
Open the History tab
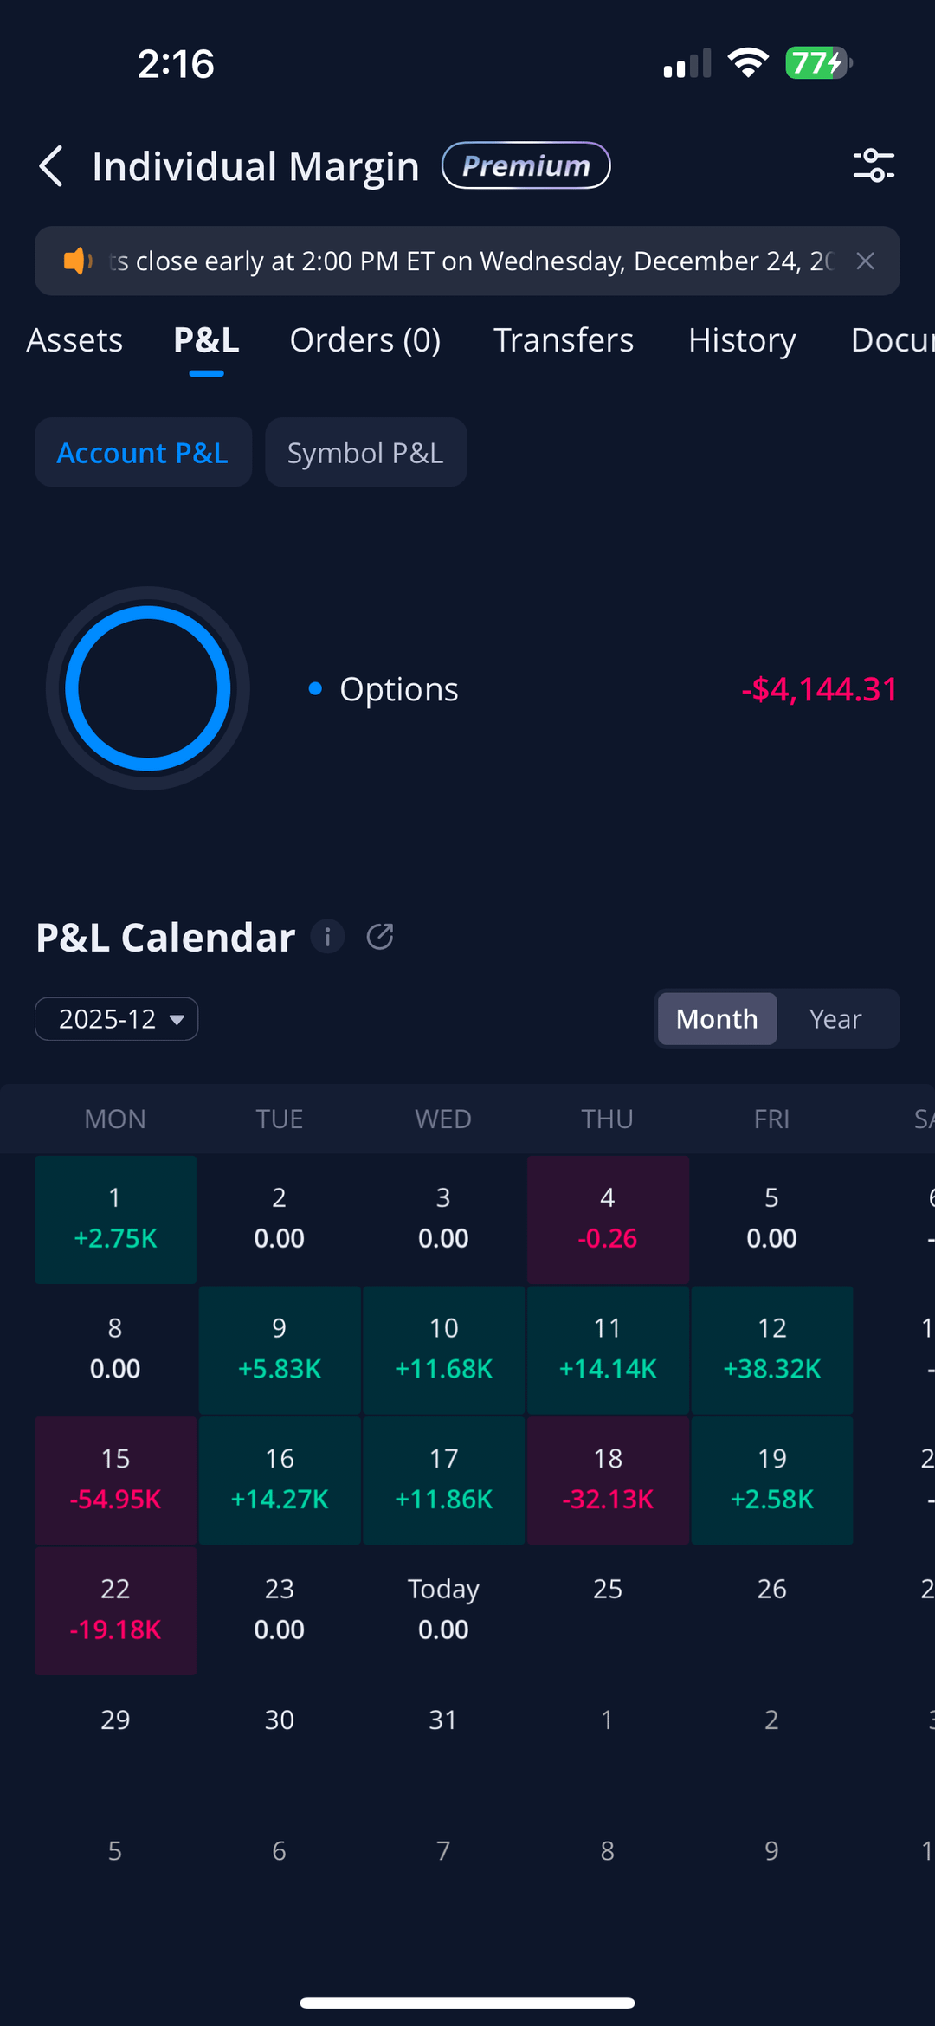(742, 340)
